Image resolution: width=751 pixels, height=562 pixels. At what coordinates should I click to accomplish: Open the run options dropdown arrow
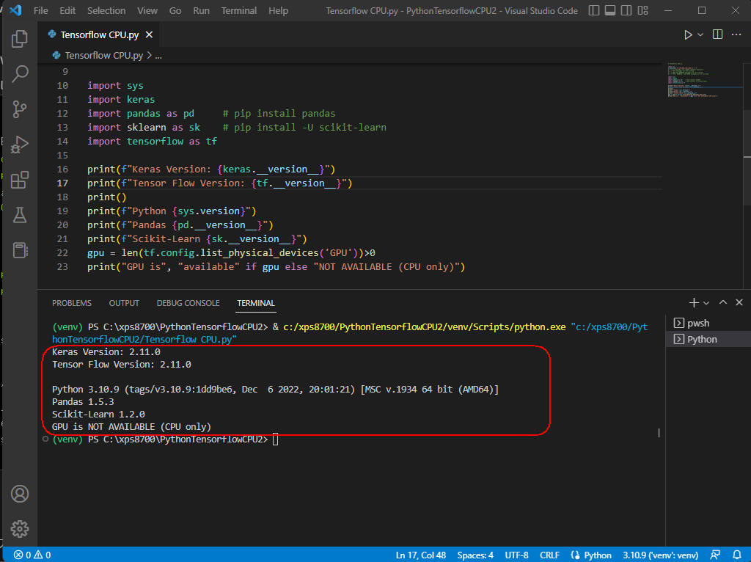[700, 34]
